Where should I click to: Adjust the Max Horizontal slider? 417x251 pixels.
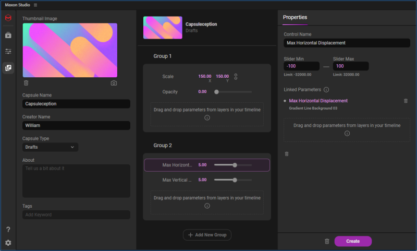[233, 165]
